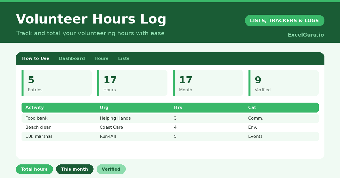This screenshot has width=340, height=178.
Task: Open the Hours tab
Action: coord(101,58)
